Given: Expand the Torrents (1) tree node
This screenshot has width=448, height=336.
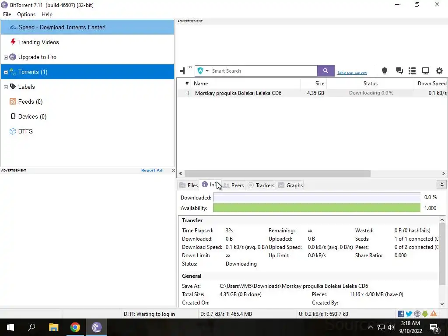Looking at the screenshot, I should [6, 72].
